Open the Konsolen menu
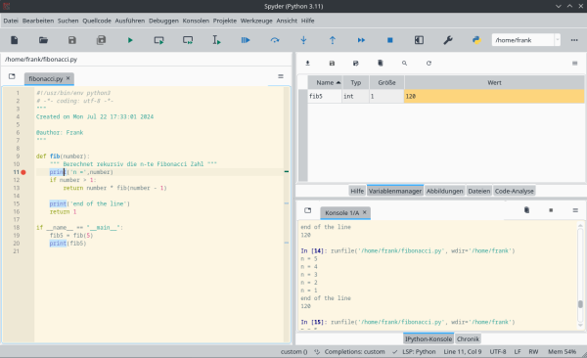Screen dimensions: 587x358 tap(196, 21)
